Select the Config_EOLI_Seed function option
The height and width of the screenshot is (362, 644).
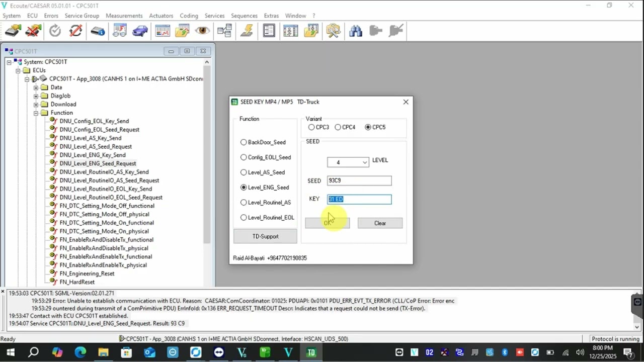point(244,157)
